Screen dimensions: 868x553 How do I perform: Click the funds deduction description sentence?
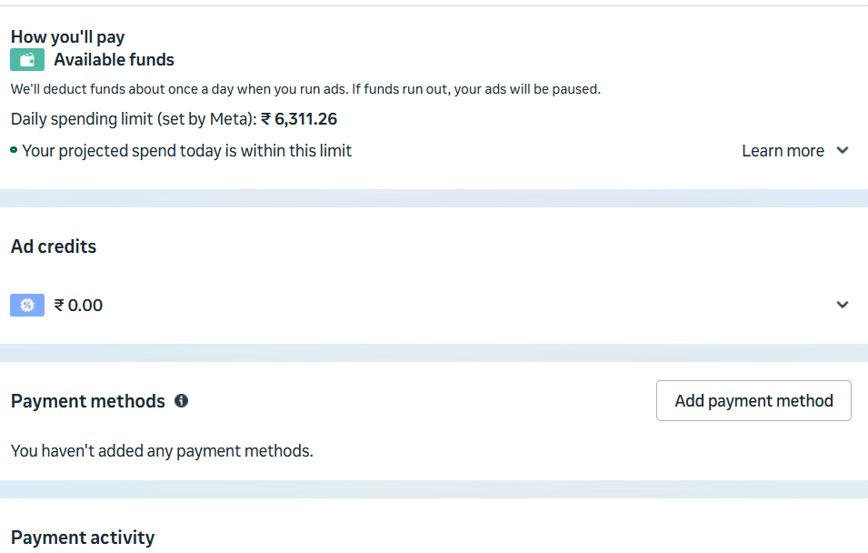(x=305, y=89)
